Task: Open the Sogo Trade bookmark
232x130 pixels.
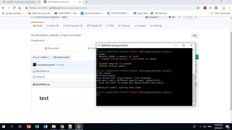Action: [141, 13]
